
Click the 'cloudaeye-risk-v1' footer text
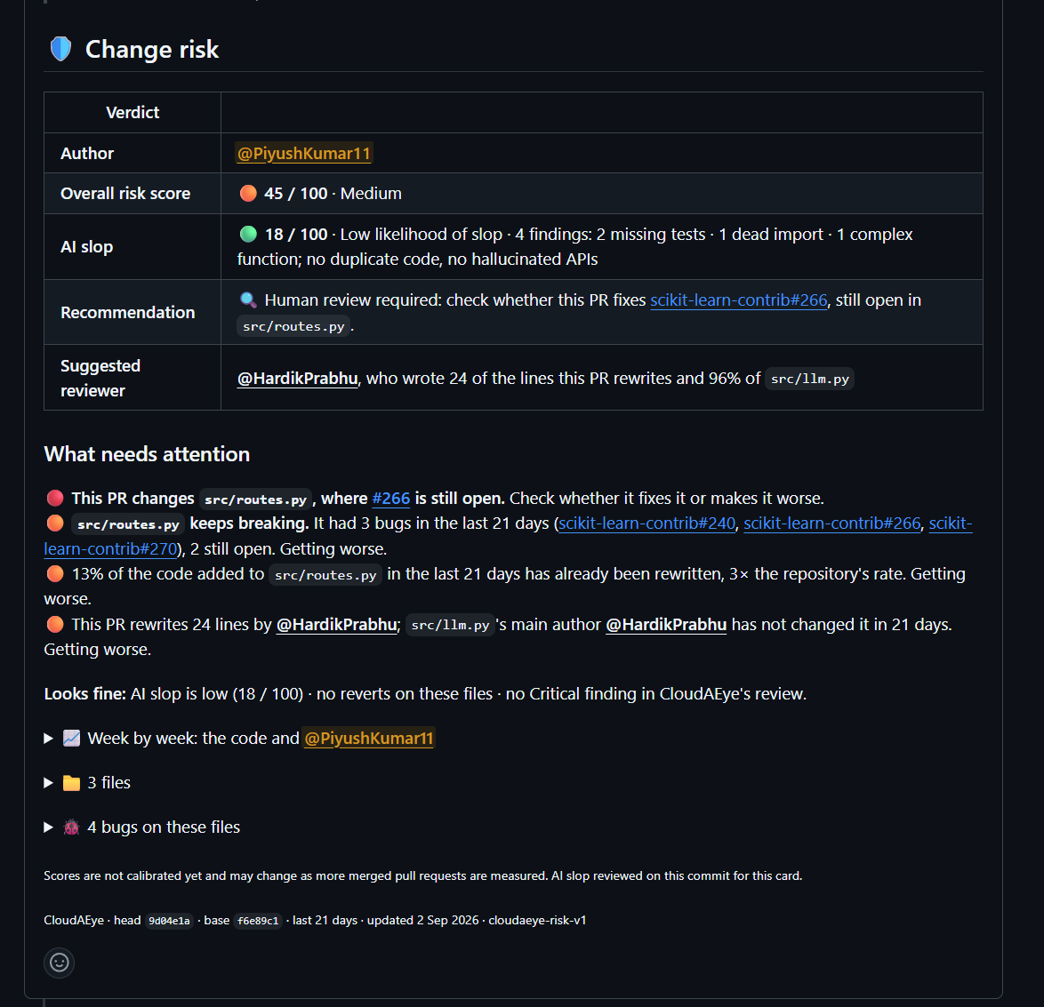pos(537,920)
